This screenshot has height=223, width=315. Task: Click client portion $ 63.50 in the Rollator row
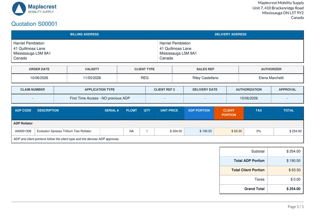point(236,131)
